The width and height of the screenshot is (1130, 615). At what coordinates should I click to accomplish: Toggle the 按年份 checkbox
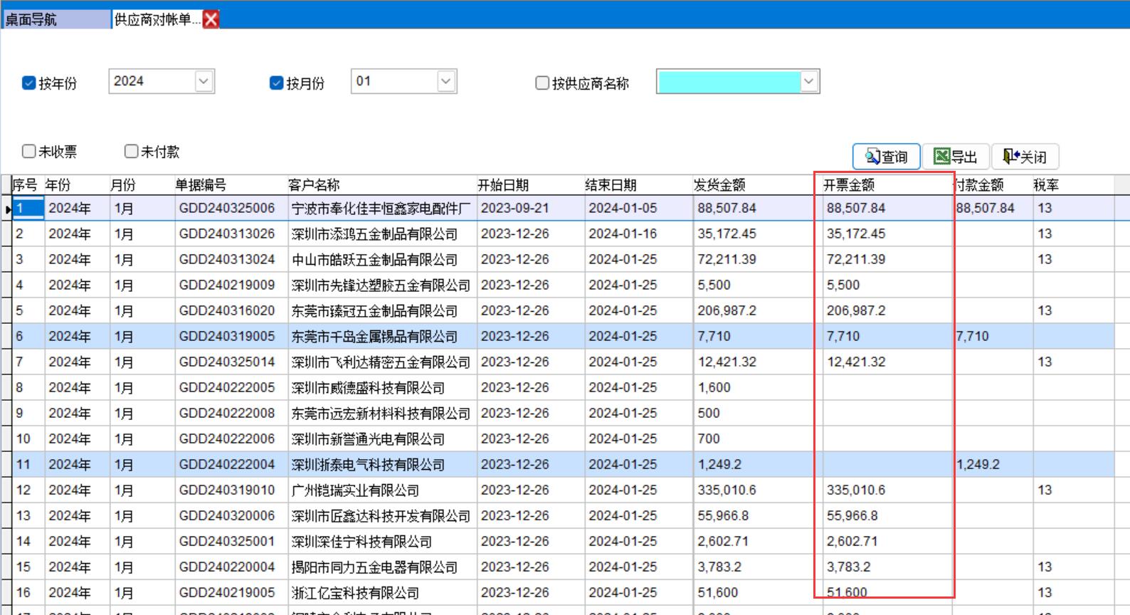pyautogui.click(x=29, y=83)
